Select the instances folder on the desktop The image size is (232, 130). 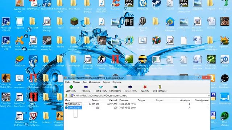pos(47,117)
